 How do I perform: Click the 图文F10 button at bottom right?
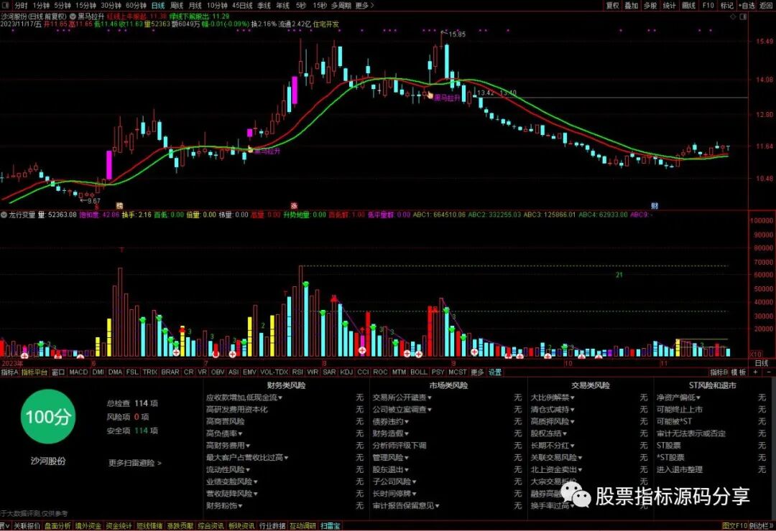pos(734,526)
